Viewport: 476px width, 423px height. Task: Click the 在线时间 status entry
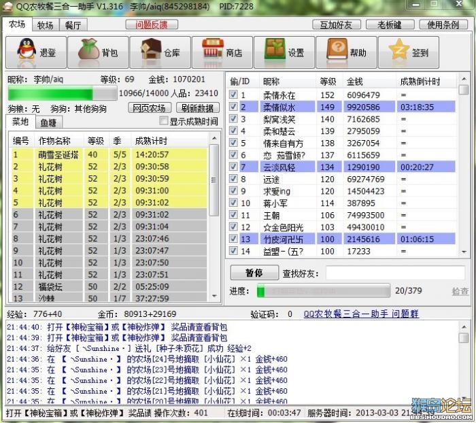(264, 413)
